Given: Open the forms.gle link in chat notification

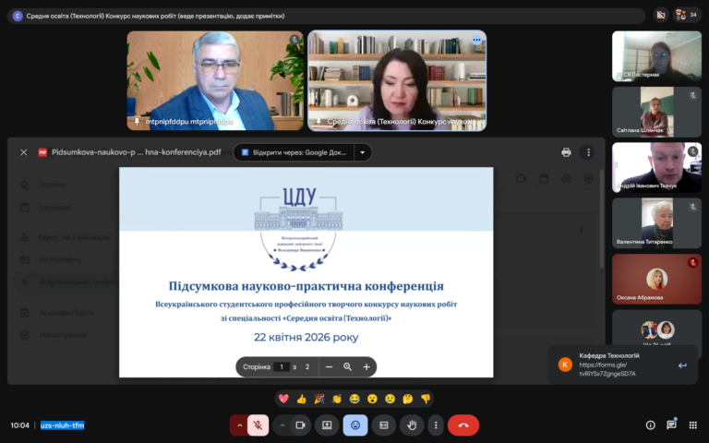Looking at the screenshot, I should click(607, 368).
